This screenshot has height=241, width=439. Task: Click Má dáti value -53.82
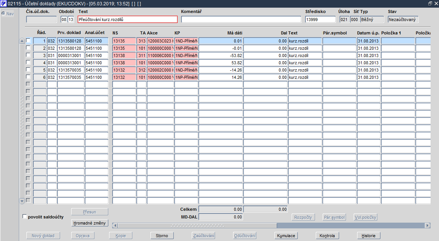point(220,55)
